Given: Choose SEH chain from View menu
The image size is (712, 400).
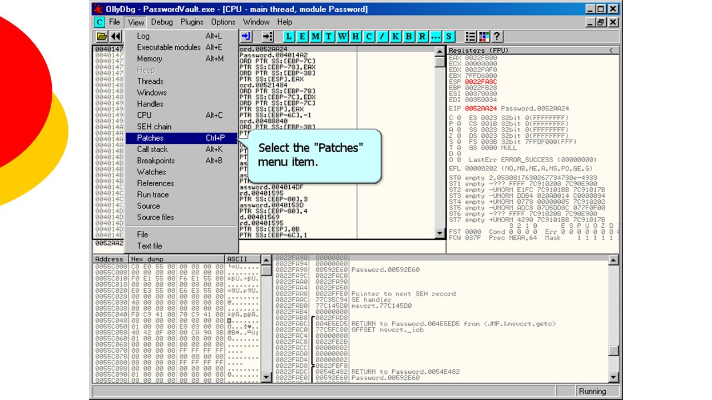Looking at the screenshot, I should pyautogui.click(x=181, y=127).
